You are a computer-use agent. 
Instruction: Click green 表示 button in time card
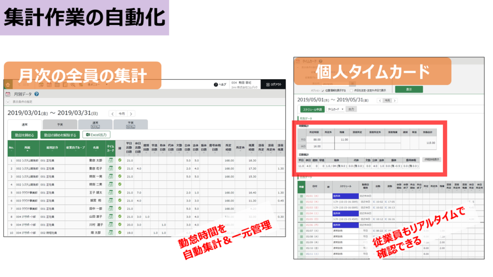pos(409,89)
